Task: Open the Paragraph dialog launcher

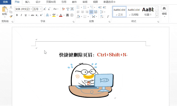Action: pos(109,22)
